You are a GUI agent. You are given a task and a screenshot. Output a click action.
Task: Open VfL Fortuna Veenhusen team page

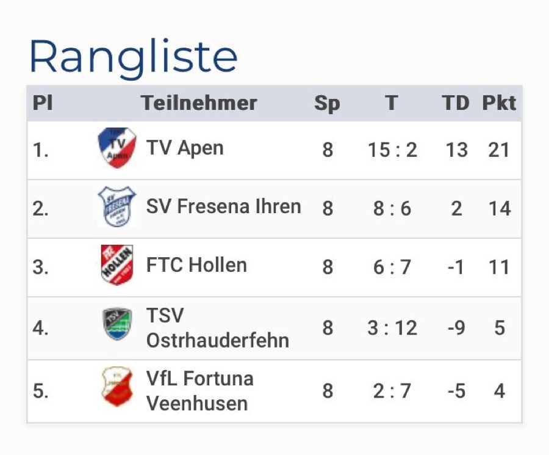click(x=199, y=391)
